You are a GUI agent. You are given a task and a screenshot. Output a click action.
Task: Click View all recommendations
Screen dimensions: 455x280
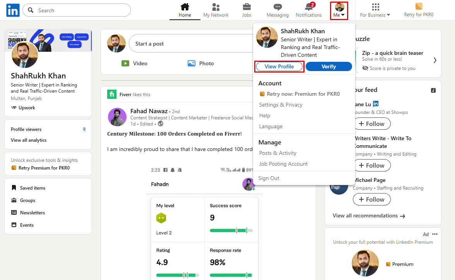coord(369,216)
